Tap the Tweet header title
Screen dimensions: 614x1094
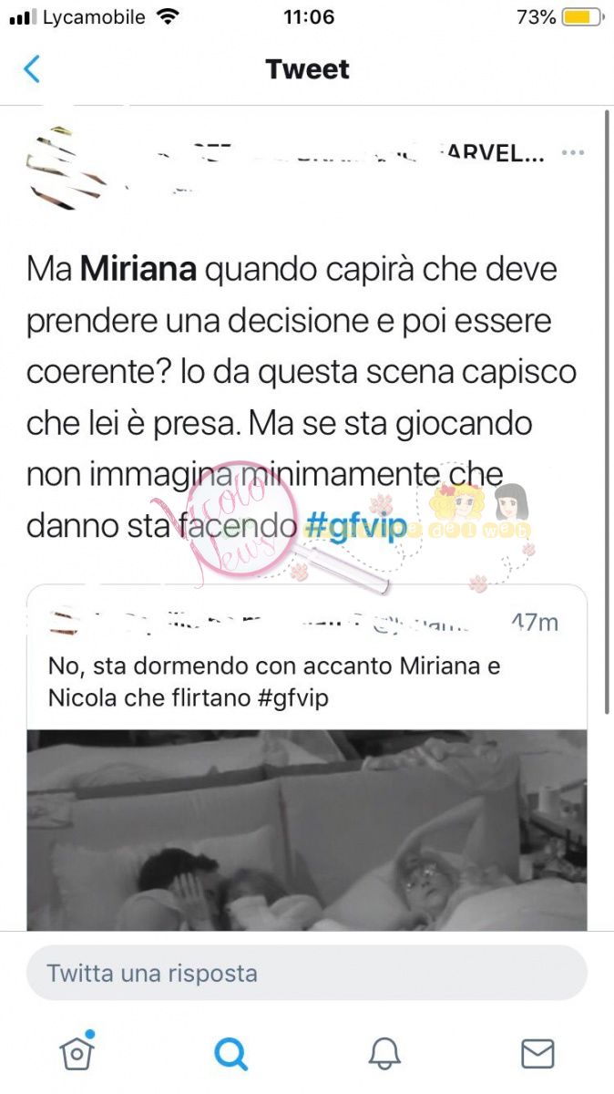pos(307,69)
